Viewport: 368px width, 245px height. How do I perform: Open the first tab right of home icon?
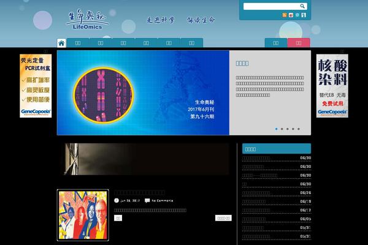point(78,43)
